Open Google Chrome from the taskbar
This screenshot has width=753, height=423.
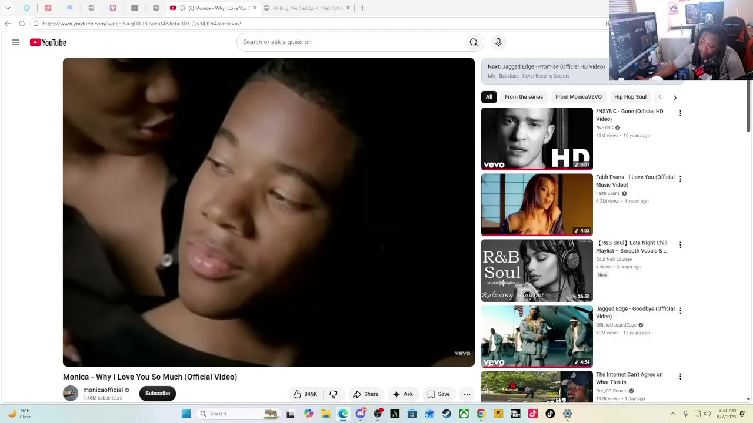pos(481,414)
